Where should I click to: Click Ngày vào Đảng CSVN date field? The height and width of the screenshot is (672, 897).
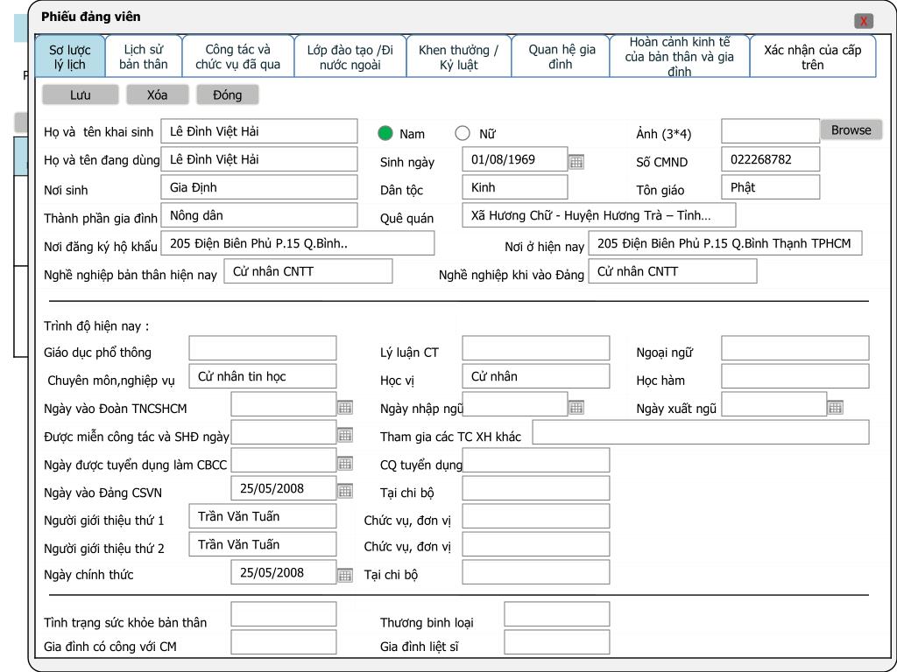(x=284, y=488)
